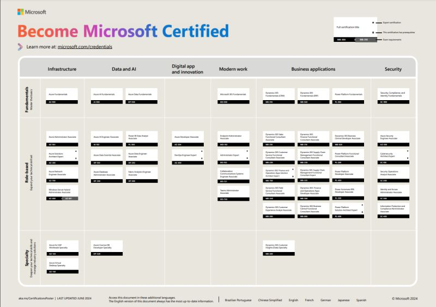Select Azure Database Administrator Associate card

point(106,175)
